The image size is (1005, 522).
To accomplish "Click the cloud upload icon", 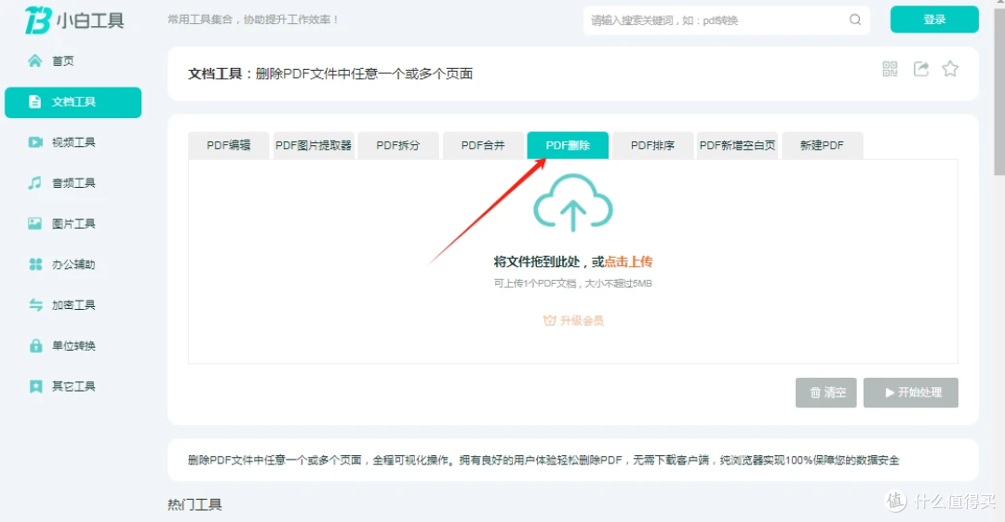I will click(x=573, y=203).
